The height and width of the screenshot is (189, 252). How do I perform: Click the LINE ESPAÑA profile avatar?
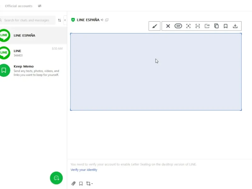click(x=4, y=35)
